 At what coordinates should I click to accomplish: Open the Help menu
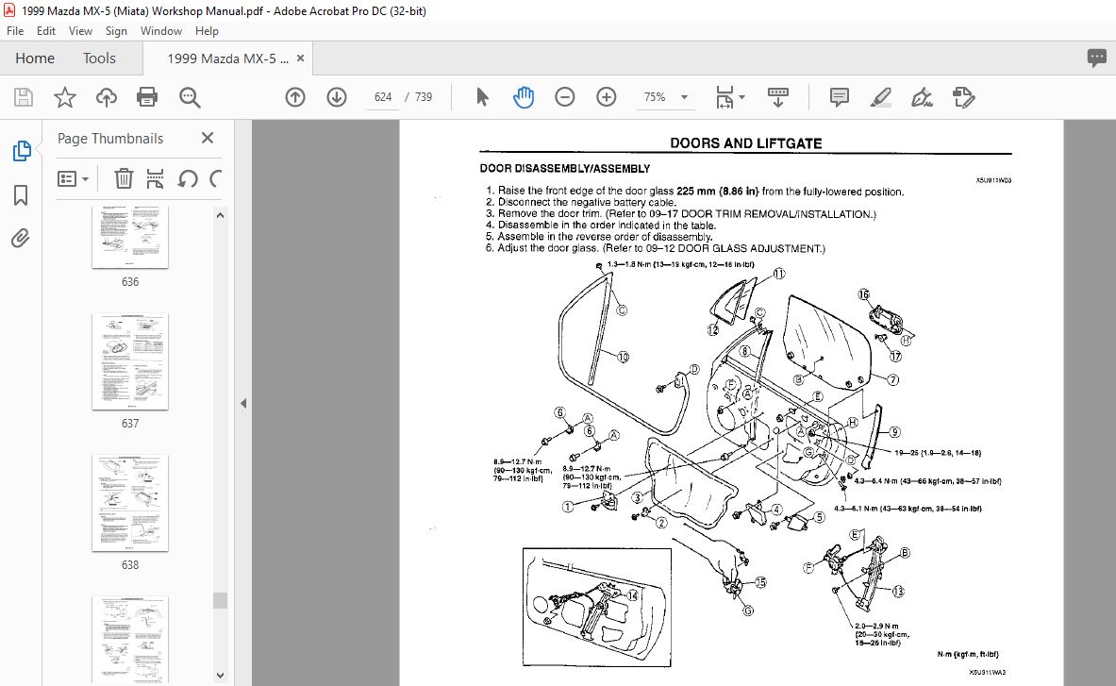[x=207, y=31]
